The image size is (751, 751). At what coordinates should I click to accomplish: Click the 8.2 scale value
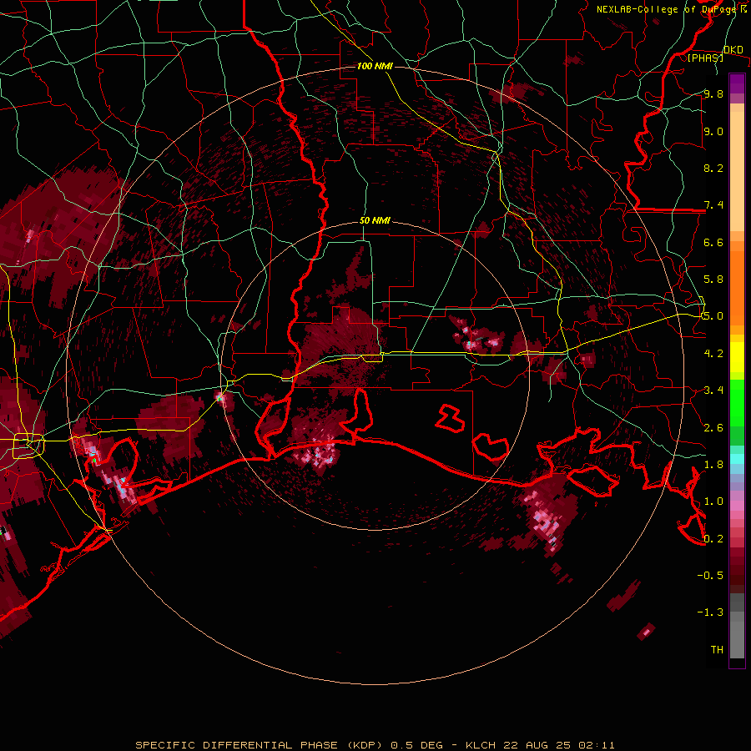tap(713, 168)
